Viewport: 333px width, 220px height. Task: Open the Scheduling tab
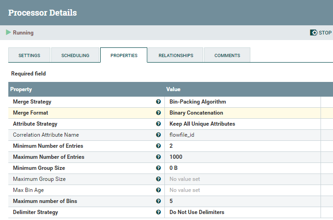click(x=75, y=55)
